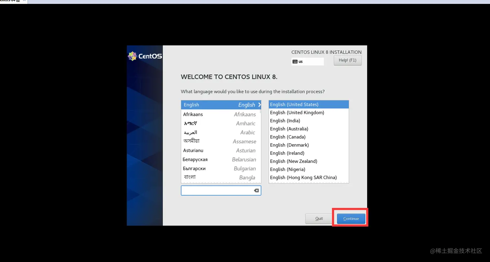Close the CentOS VM tab
The image size is (490, 262).
tap(24, 1)
